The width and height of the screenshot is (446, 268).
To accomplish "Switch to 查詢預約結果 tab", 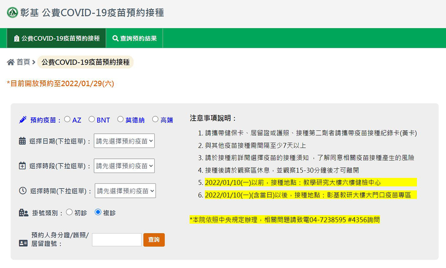I will click(x=135, y=38).
